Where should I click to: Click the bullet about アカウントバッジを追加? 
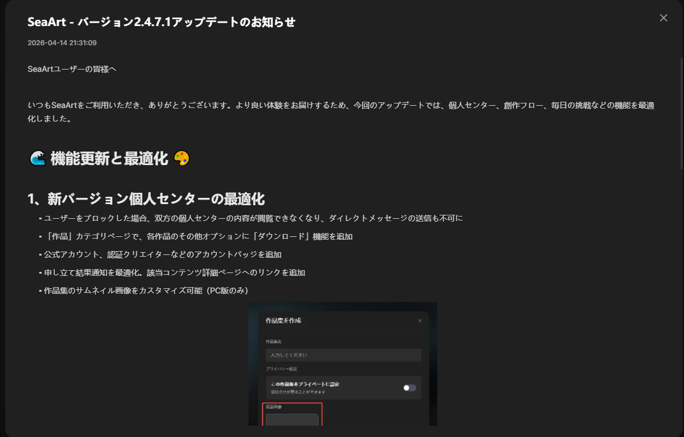(162, 254)
